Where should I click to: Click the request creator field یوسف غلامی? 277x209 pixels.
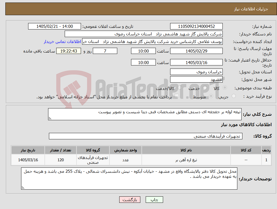point(152,42)
